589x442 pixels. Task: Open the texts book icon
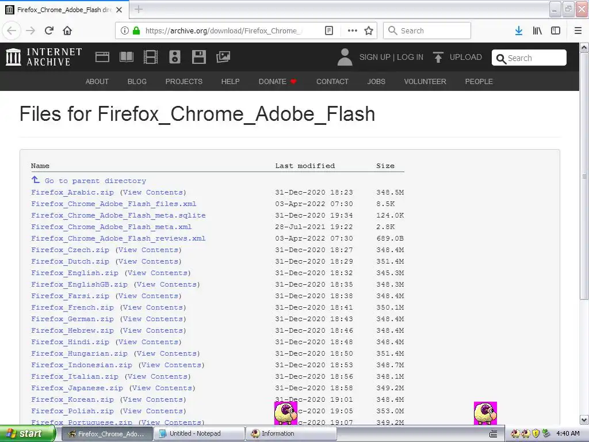[x=126, y=57]
